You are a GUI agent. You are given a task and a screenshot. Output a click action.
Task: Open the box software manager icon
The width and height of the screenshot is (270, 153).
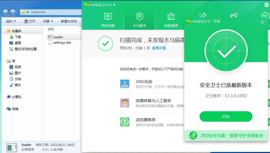(265, 16)
